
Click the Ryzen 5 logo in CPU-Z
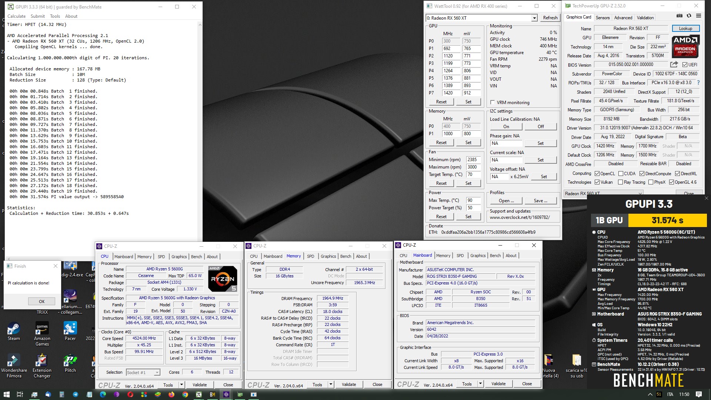click(223, 279)
